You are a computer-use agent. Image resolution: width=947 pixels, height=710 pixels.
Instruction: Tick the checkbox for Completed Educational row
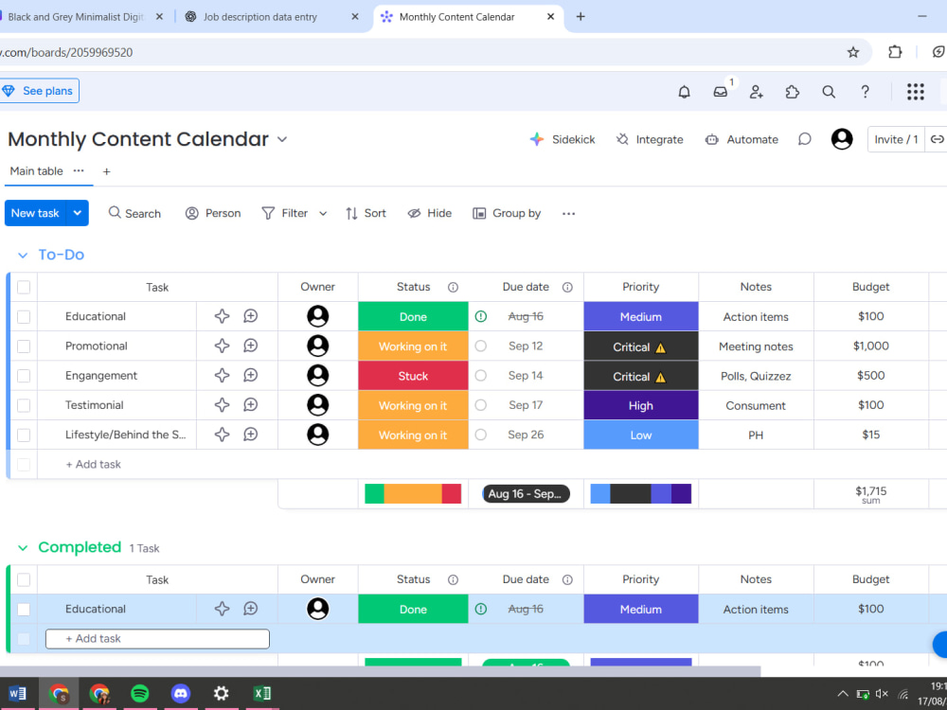[x=24, y=609]
